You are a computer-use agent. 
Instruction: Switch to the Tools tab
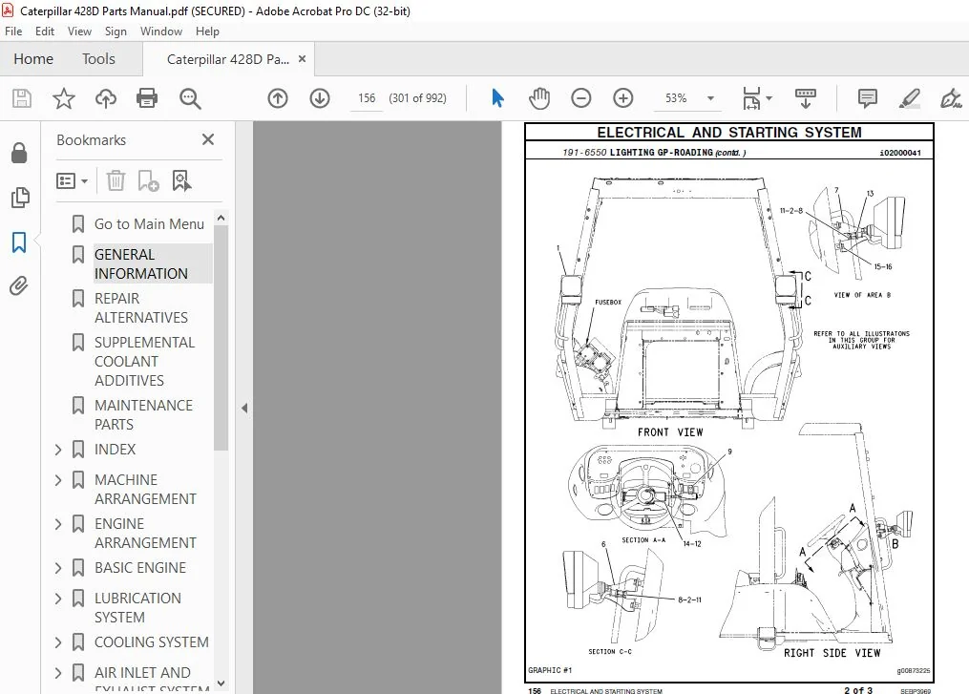[99, 59]
